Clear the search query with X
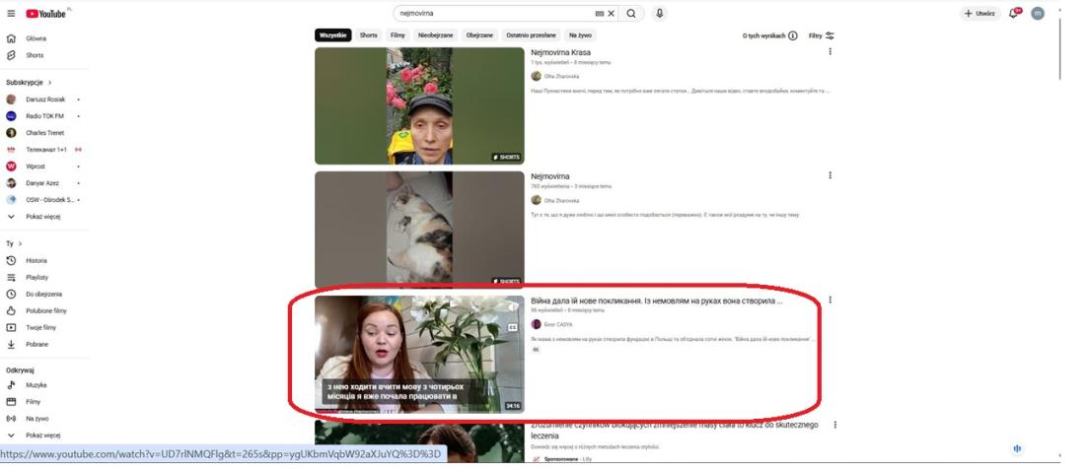Image resolution: width=1085 pixels, height=469 pixels. (x=611, y=14)
